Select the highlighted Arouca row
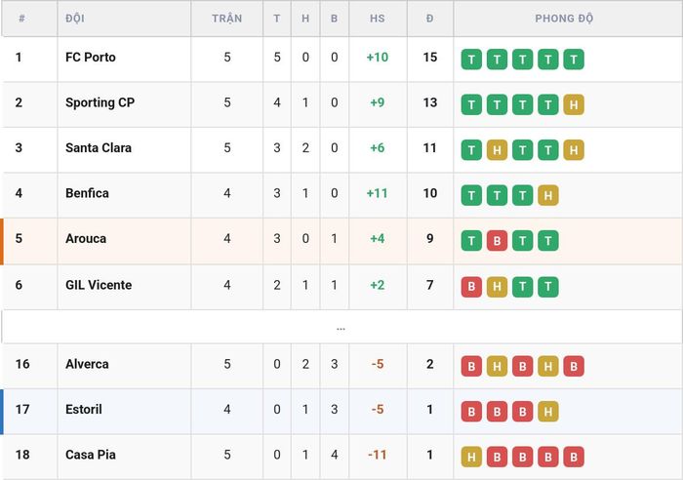This screenshot has width=683, height=480. (x=341, y=241)
